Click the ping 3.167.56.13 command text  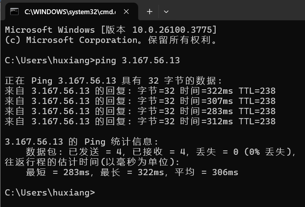pos(138,61)
